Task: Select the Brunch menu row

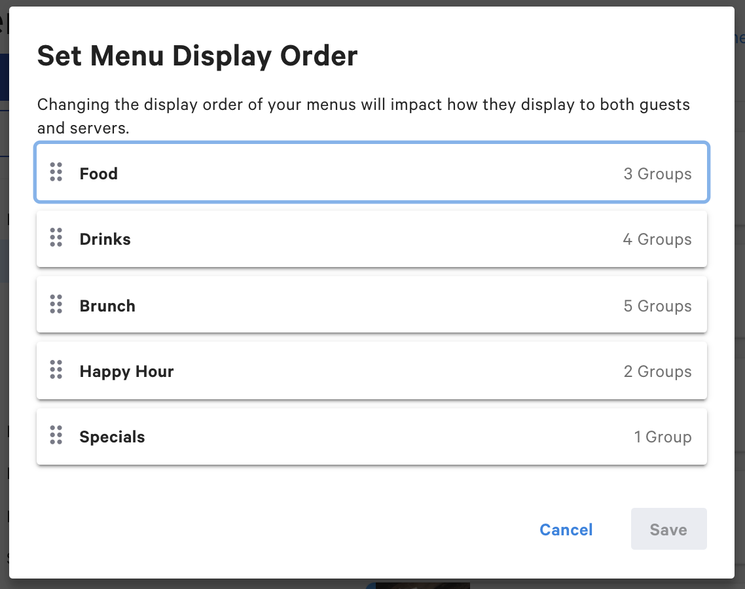Action: click(x=327, y=304)
